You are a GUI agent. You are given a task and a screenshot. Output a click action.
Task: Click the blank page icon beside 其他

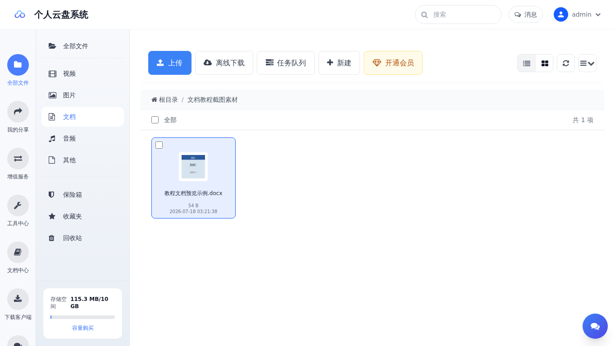coord(52,160)
